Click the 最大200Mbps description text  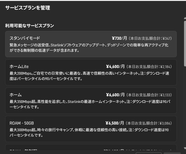click(89, 76)
